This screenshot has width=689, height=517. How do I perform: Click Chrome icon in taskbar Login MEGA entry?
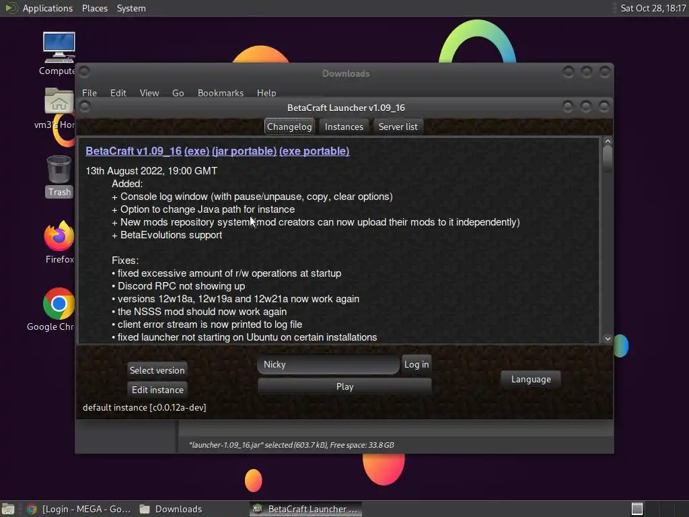pyautogui.click(x=32, y=509)
